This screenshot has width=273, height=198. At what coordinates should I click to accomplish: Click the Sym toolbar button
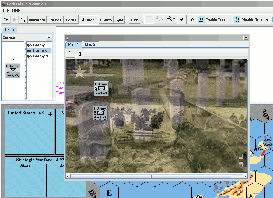(119, 20)
